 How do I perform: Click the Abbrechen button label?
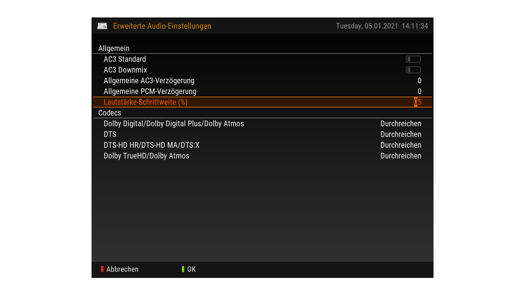122,269
